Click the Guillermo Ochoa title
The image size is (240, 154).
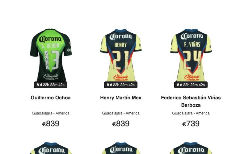51,98
